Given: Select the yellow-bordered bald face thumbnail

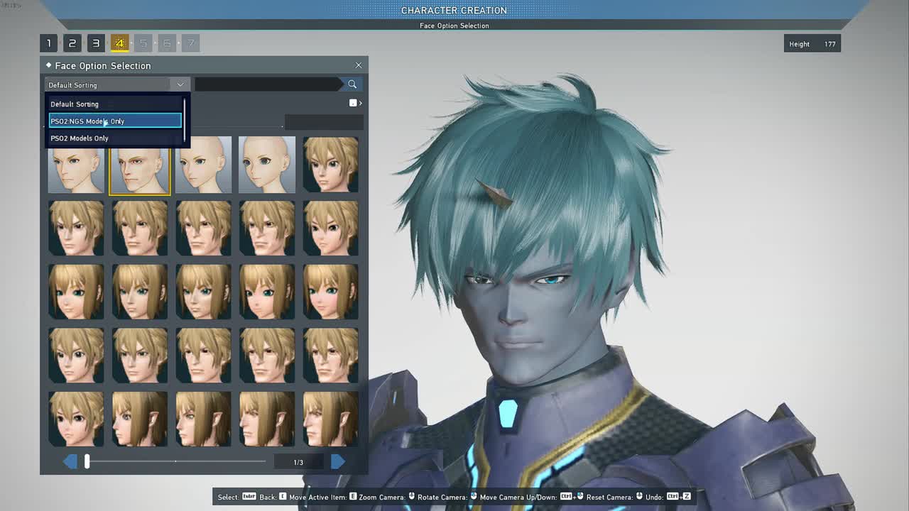Looking at the screenshot, I should pyautogui.click(x=140, y=165).
